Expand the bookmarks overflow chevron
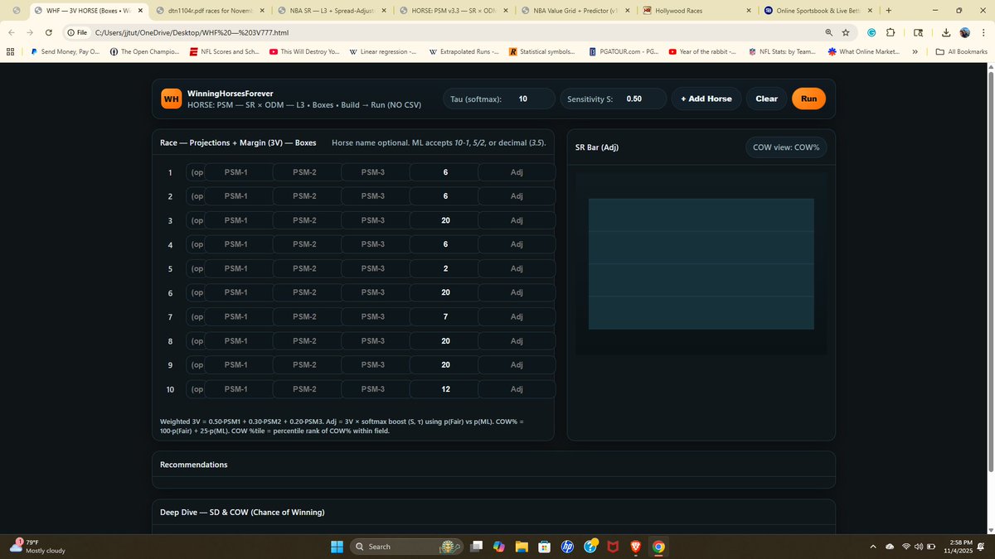The image size is (995, 559). pos(915,51)
